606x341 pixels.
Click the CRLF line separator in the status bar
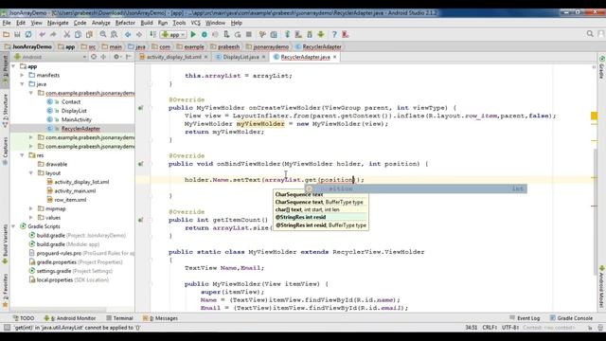[490, 328]
